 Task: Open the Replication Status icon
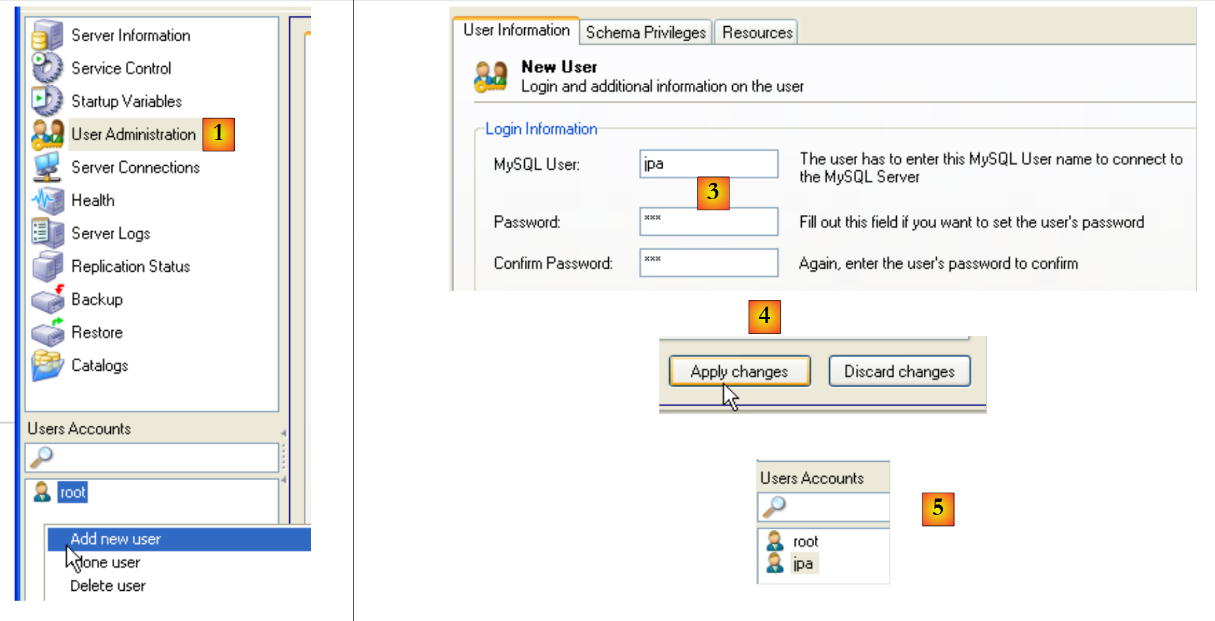click(47, 267)
